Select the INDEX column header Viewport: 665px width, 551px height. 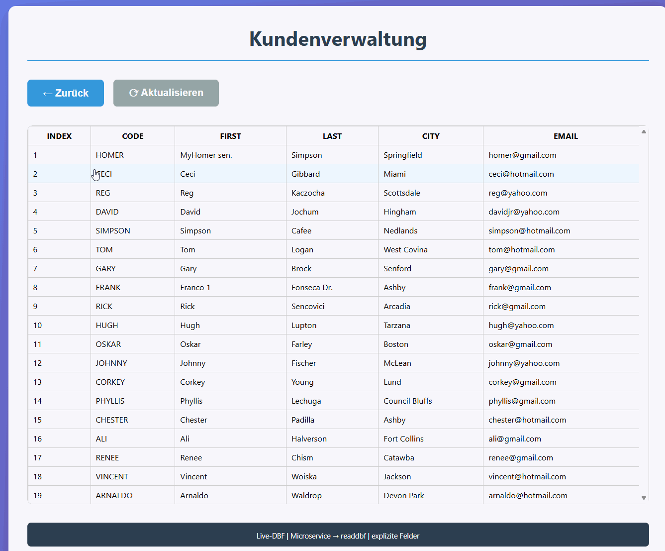59,136
